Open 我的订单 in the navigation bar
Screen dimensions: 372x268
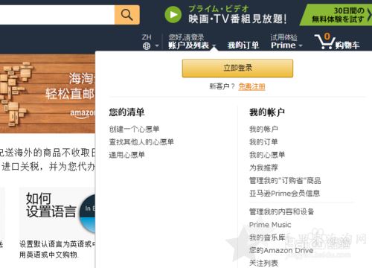coord(243,45)
